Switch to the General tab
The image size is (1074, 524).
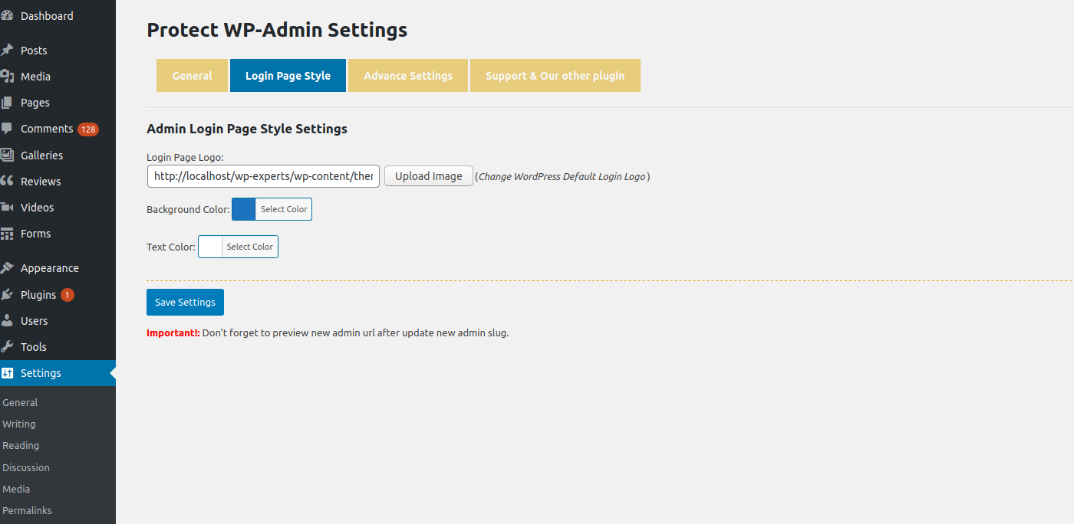[x=192, y=75]
